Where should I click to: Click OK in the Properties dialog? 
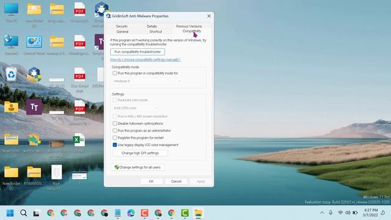tap(151, 182)
